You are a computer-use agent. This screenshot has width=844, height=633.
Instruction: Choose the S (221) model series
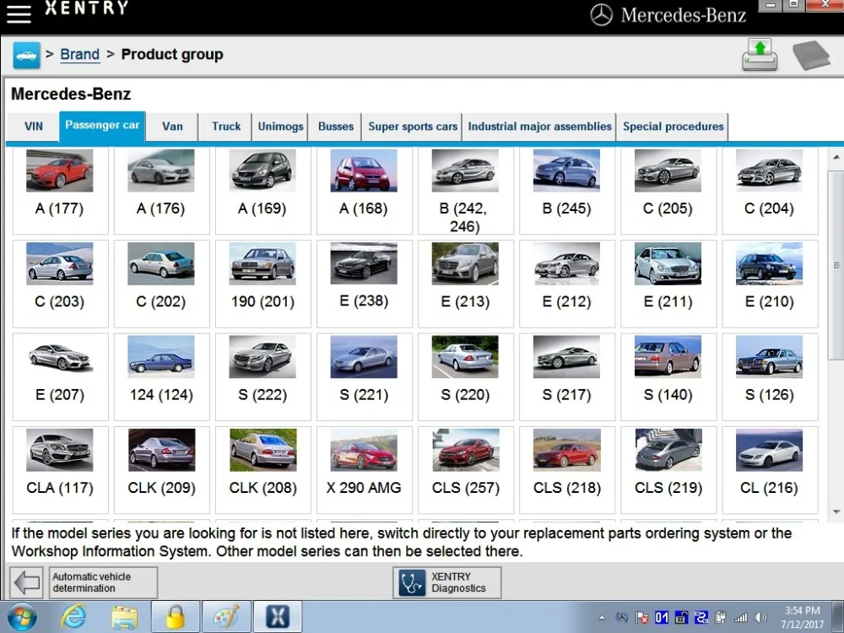click(x=364, y=376)
